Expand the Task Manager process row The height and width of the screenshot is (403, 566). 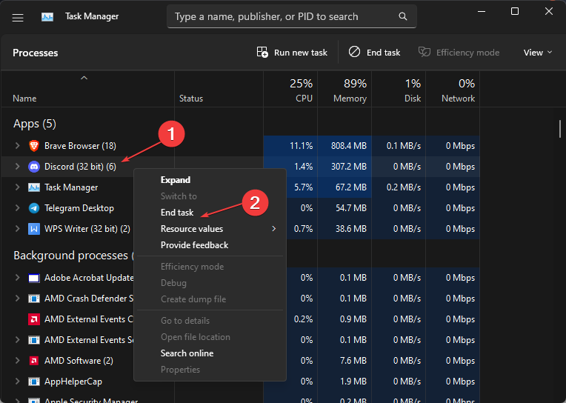[17, 187]
